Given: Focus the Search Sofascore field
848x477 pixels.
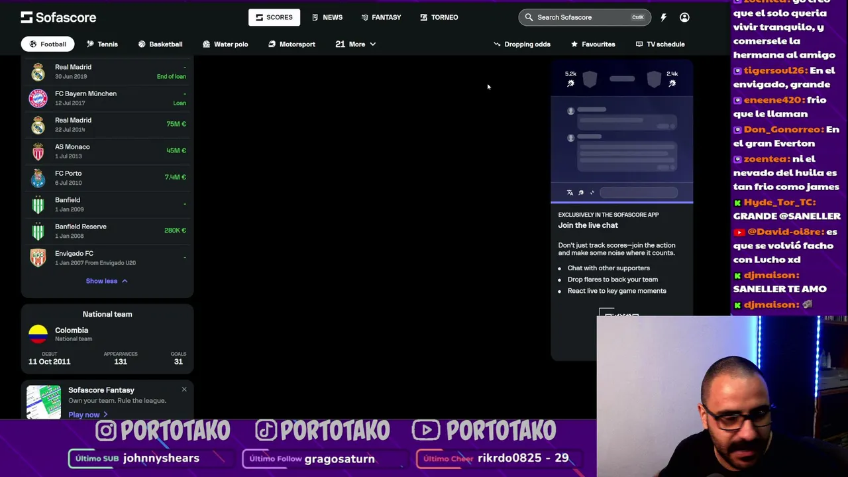Looking at the screenshot, I should [584, 17].
